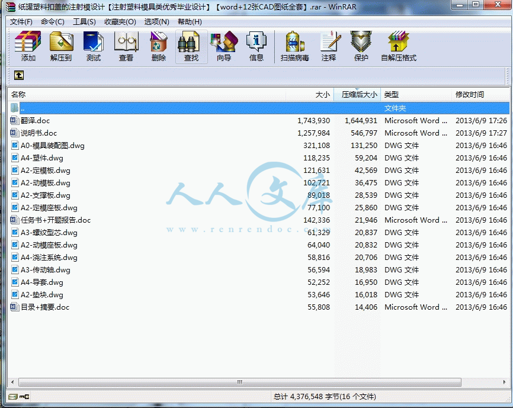Open the 查找 (Find) binoculars tool
This screenshot has width=513, height=408.
(x=191, y=46)
